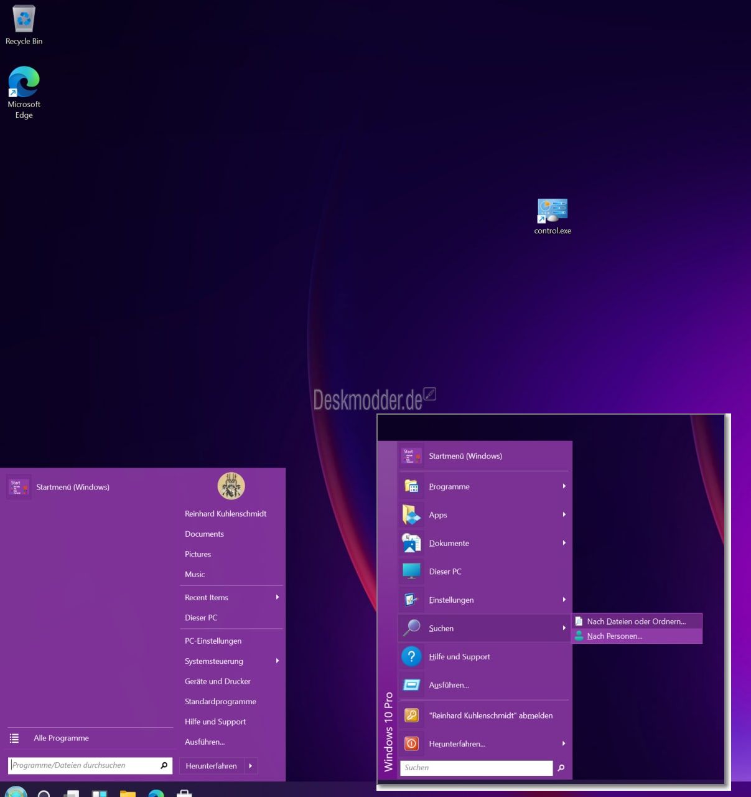Select the Microsoft Edge desktop shortcut
This screenshot has width=751, height=797.
click(x=24, y=92)
